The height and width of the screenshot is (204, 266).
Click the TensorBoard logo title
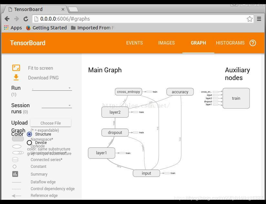tap(28, 43)
